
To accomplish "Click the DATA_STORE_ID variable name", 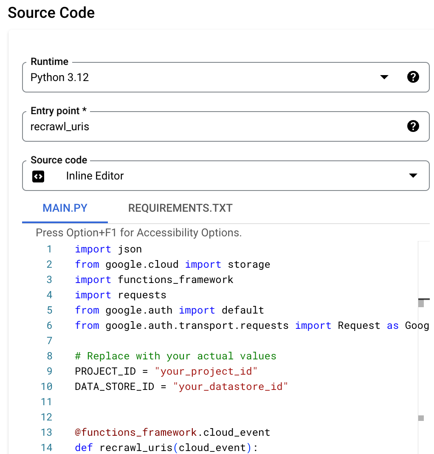I will 114,387.
